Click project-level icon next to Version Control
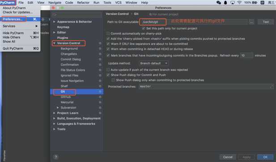Image resolution: width=276 pixels, height=162 pixels. coord(100,43)
